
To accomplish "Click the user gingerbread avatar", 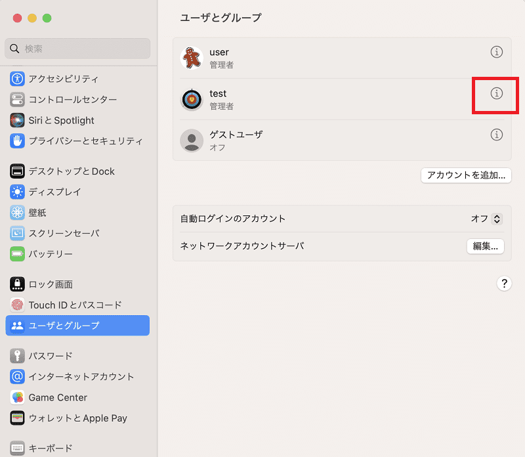I will point(192,58).
